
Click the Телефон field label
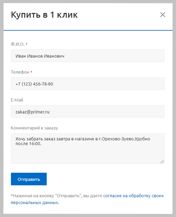click(x=20, y=72)
